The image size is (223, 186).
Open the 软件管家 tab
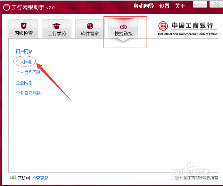pos(90,29)
